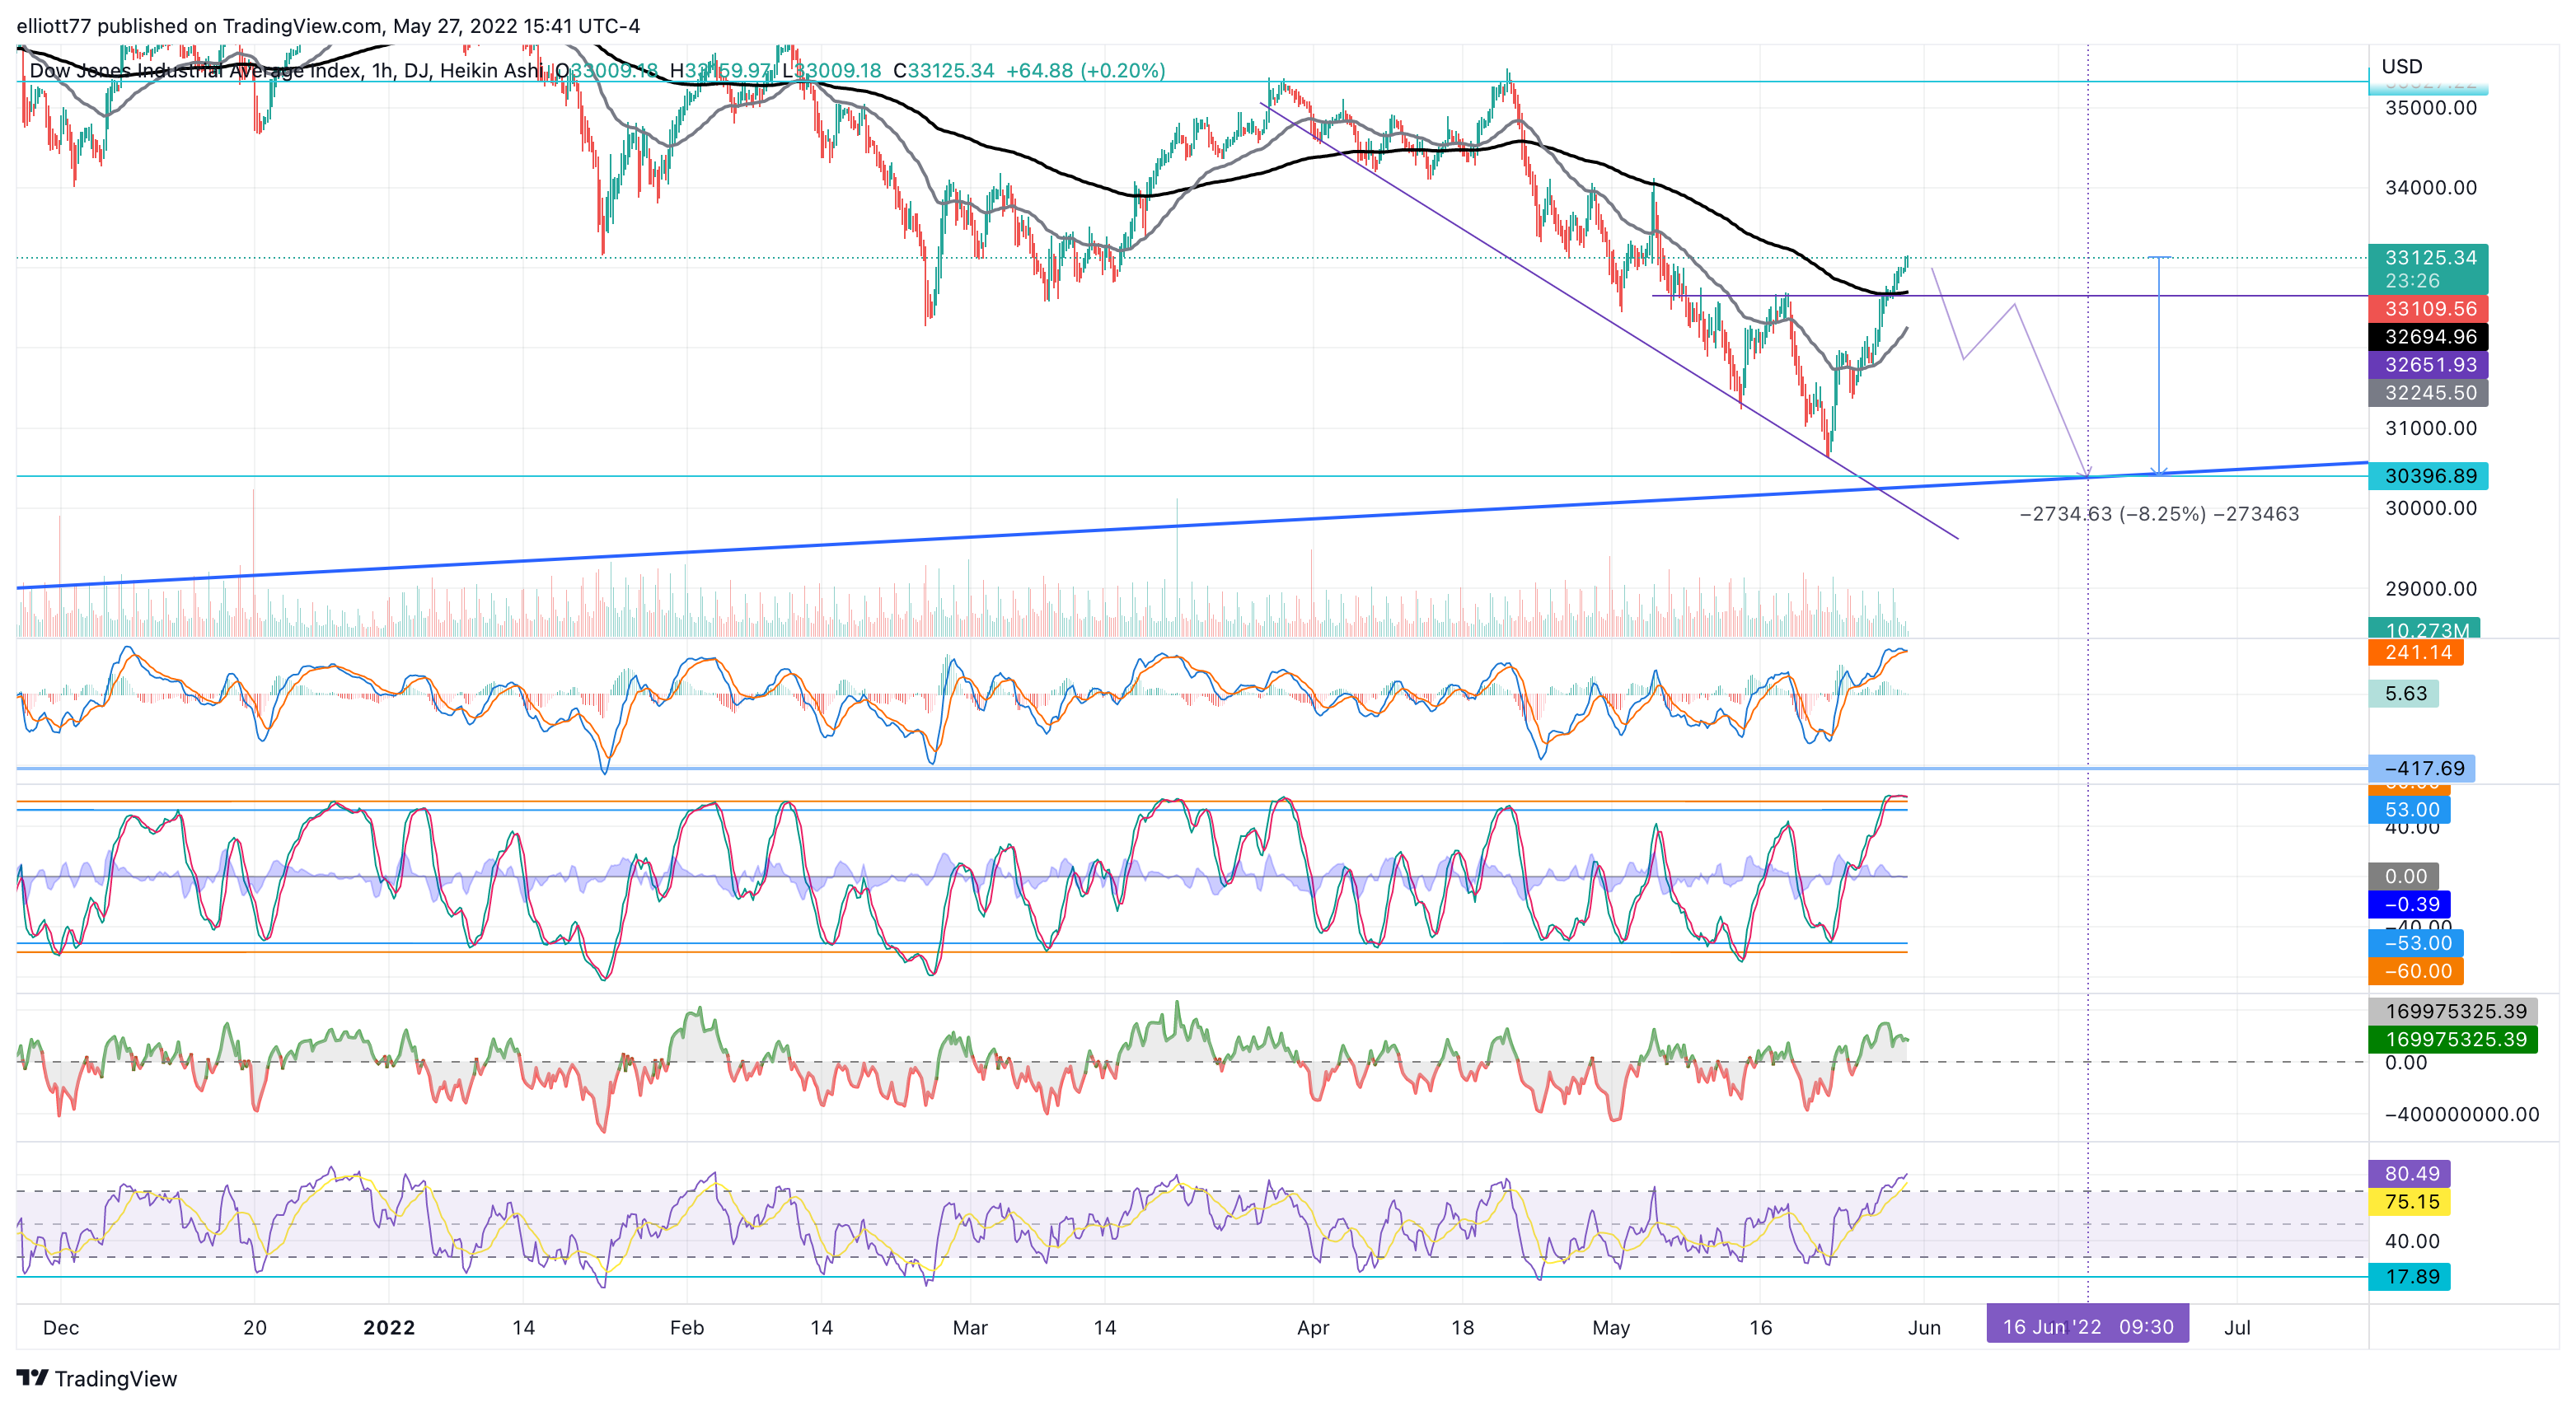Click the blue 53.00 oscillator level tag
2576x1407 pixels.
click(2410, 810)
